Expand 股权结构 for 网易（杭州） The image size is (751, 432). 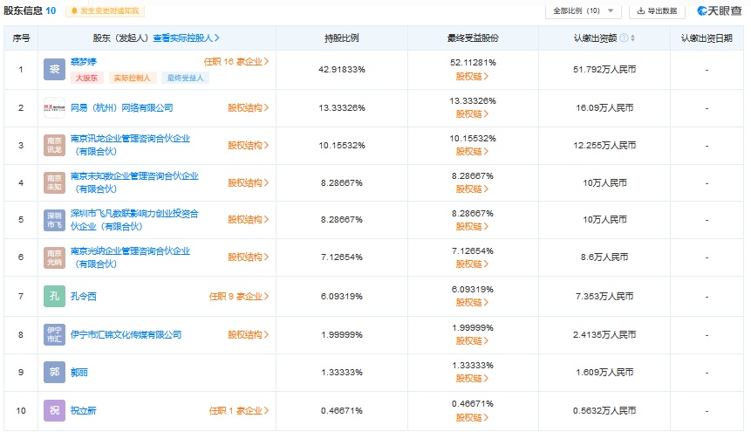pyautogui.click(x=248, y=108)
